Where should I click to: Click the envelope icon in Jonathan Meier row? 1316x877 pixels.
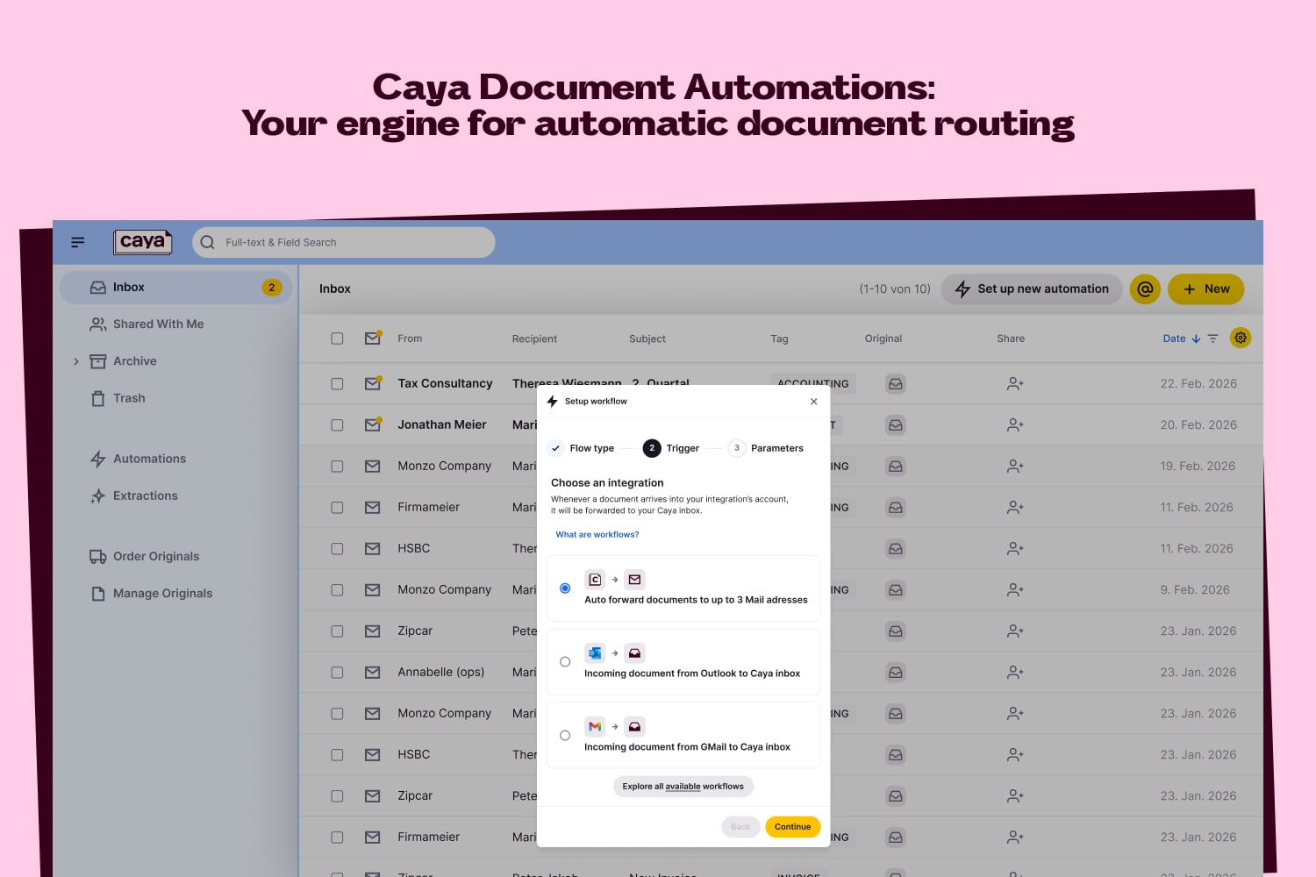point(373,424)
